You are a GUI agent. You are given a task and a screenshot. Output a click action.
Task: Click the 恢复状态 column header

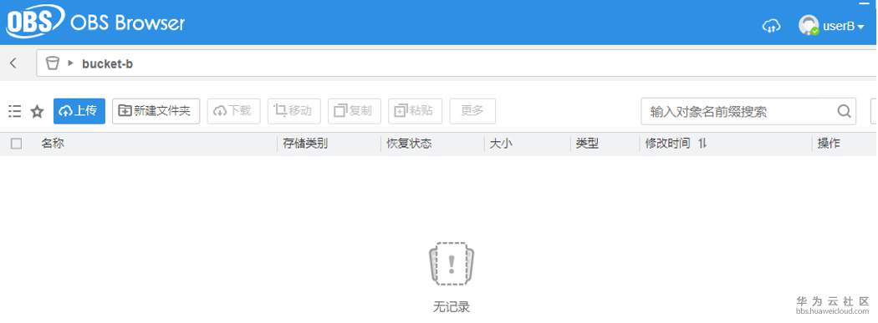pos(410,144)
